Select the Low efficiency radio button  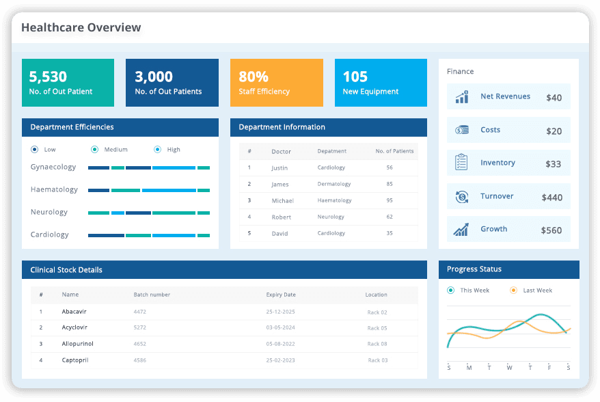coord(34,149)
